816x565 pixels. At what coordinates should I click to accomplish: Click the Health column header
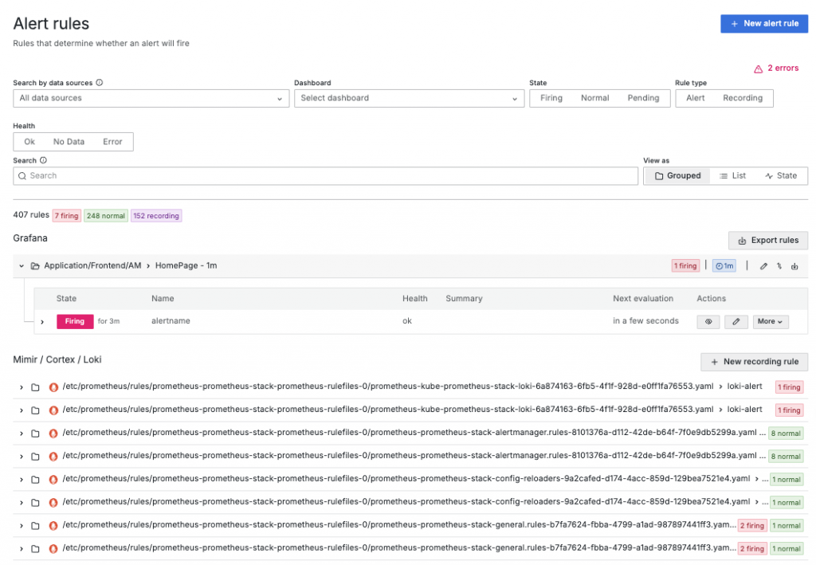pos(414,299)
